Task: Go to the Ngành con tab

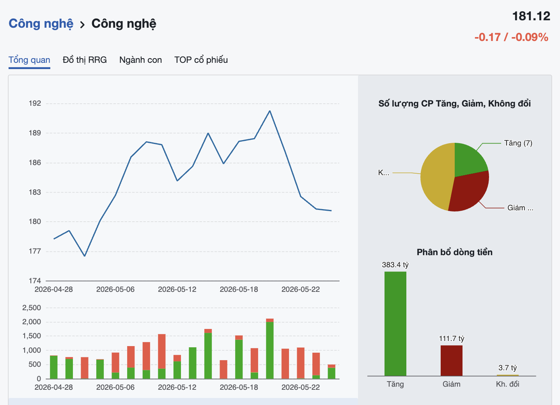Action: tap(140, 60)
